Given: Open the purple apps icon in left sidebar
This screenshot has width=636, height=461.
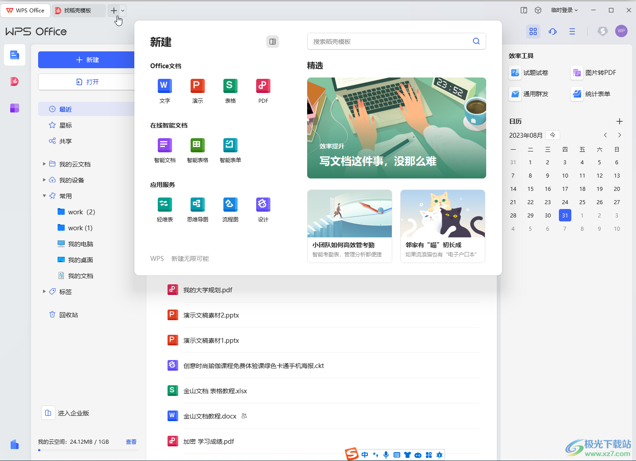Looking at the screenshot, I should [15, 108].
